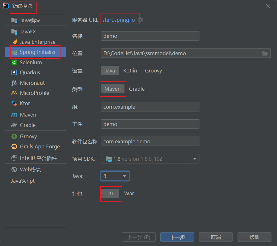Click the Web模块 globe icon
The width and height of the screenshot is (277, 246).
(x=14, y=169)
